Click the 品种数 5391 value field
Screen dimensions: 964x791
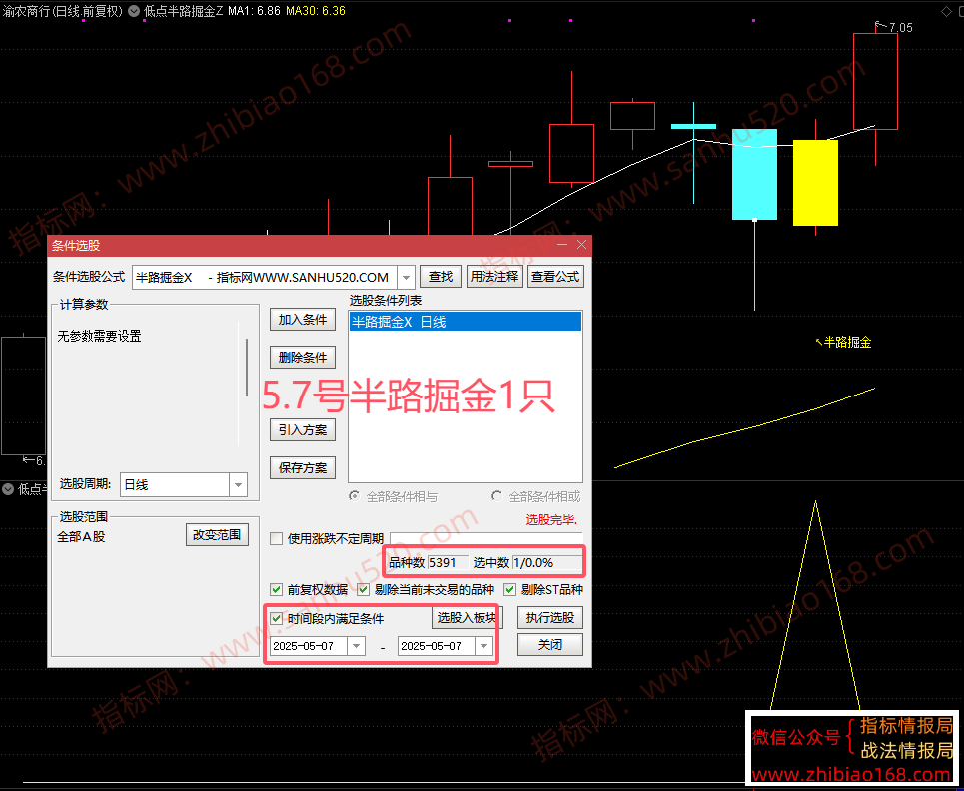pos(448,563)
